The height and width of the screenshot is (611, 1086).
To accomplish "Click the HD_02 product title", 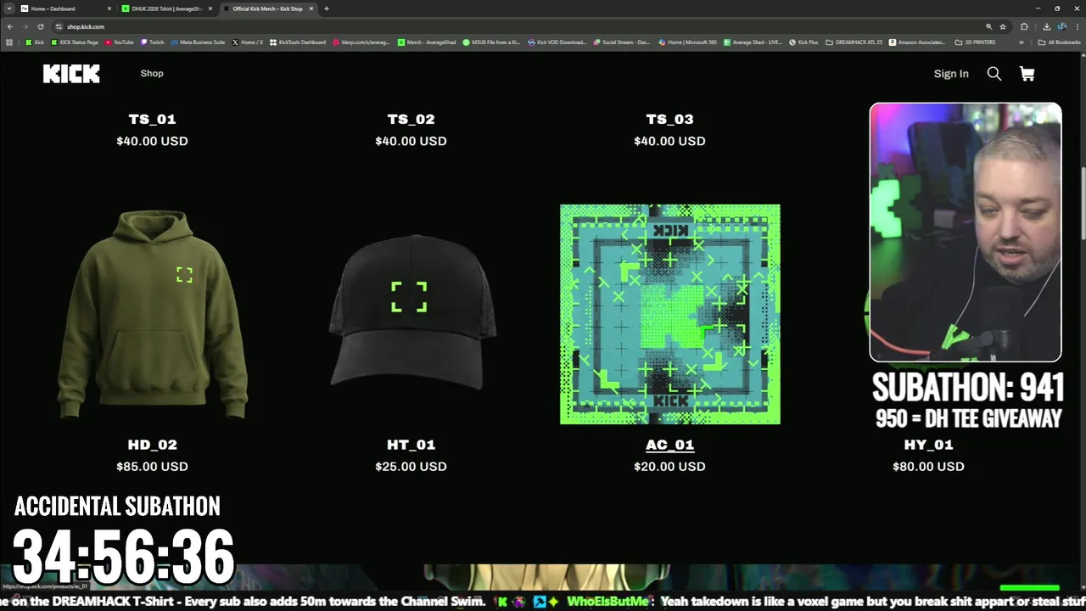I will tap(153, 445).
